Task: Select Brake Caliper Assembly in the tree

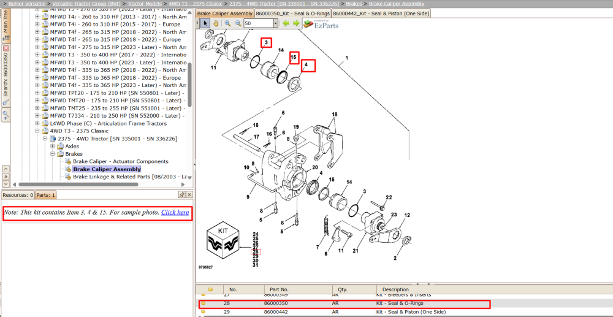Action: pyautogui.click(x=107, y=169)
